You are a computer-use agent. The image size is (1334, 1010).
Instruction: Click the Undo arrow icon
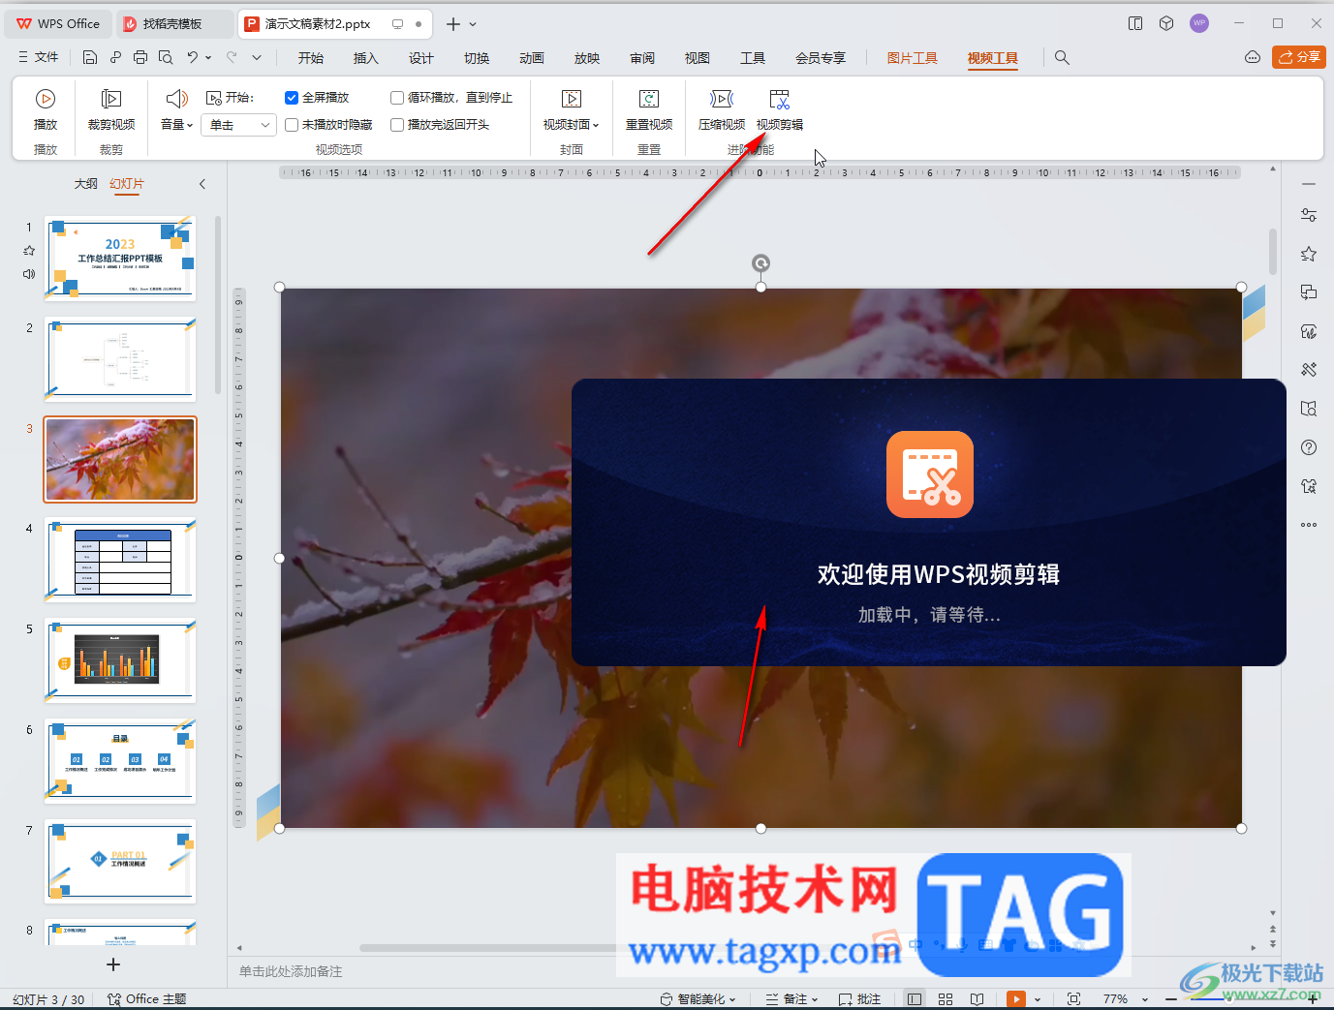pos(193,57)
